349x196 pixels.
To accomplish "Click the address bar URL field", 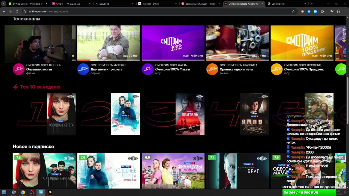I will click(x=155, y=11).
